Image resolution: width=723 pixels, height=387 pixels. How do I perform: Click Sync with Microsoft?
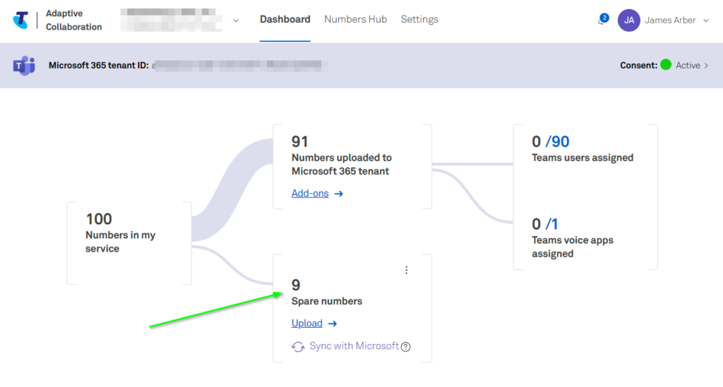pyautogui.click(x=354, y=346)
